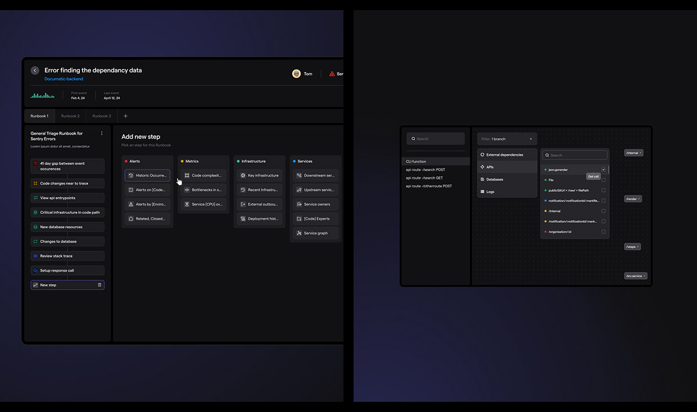Tick the /organisation/:id checkbox
The image size is (697, 412).
(x=604, y=232)
